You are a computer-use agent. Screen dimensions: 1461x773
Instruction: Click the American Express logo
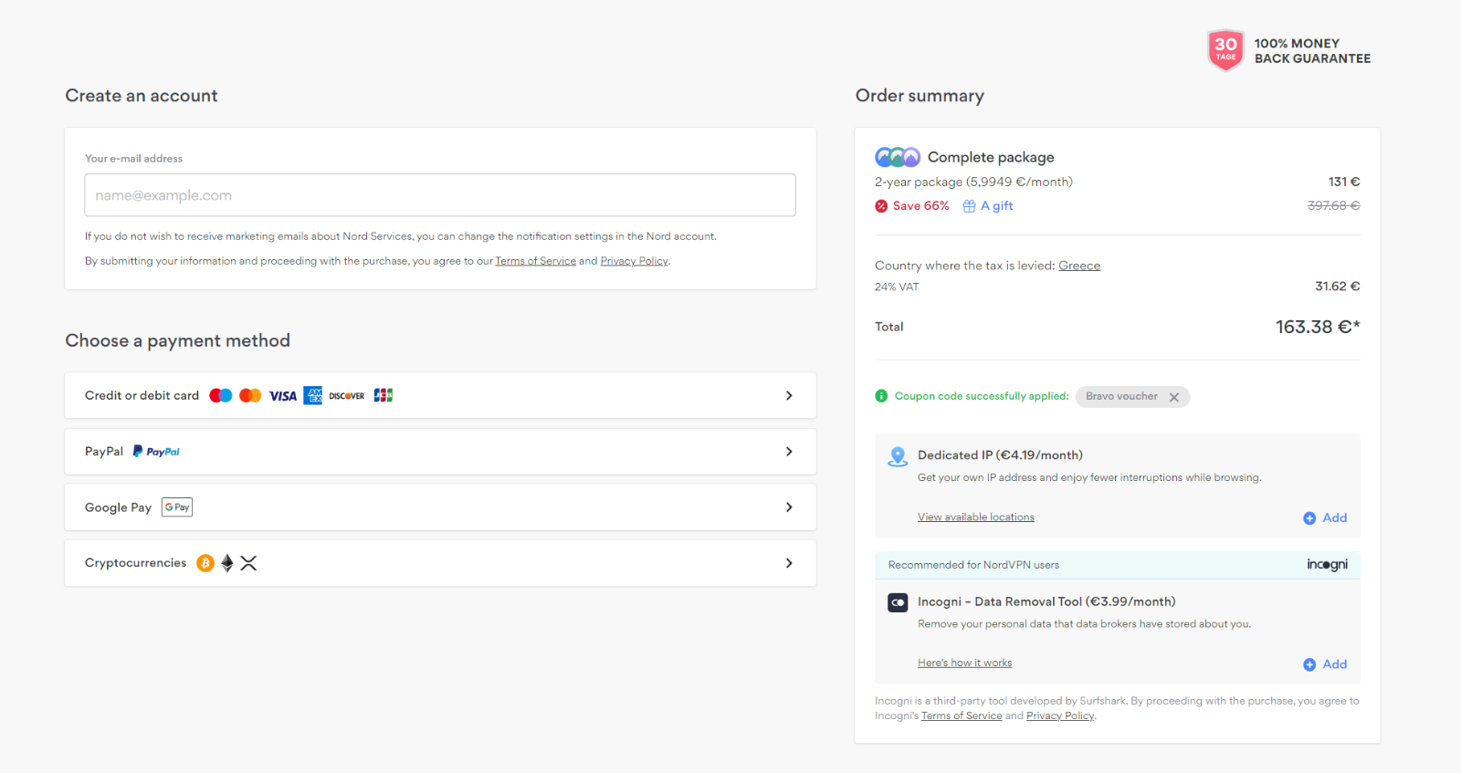313,395
